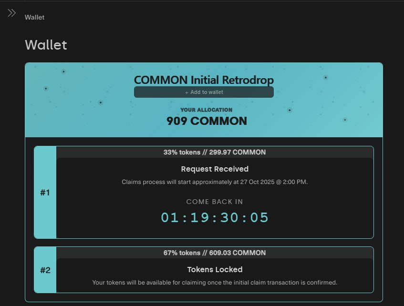The image size is (404, 306).
Task: Click the 67% tokens // 609.03 COMMON header
Action: pos(215,253)
